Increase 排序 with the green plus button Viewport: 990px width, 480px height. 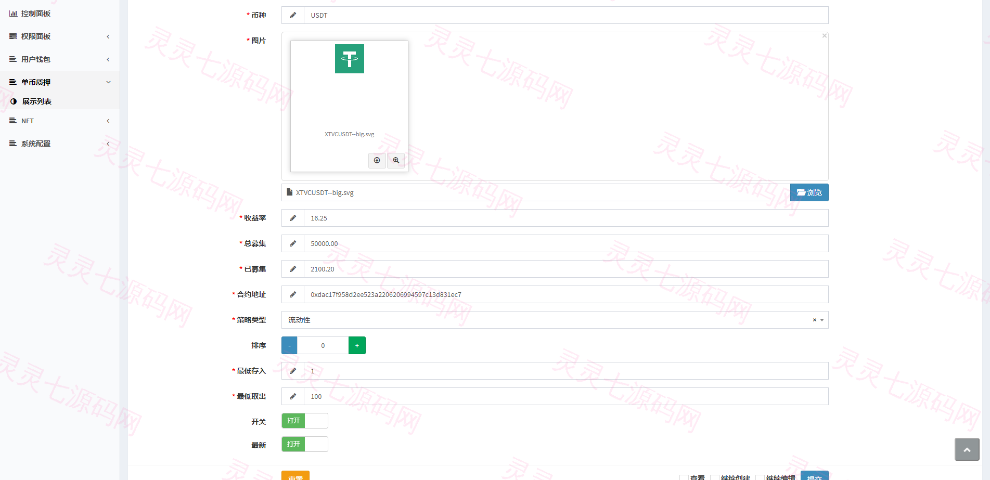(x=357, y=345)
